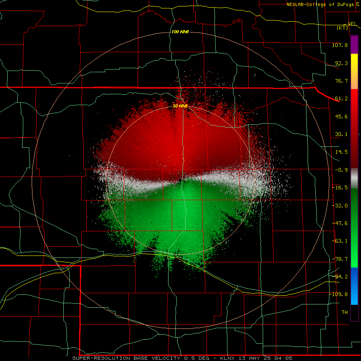Click the 45.6 velocity scale value
This screenshot has height=361, width=361.
click(x=341, y=116)
